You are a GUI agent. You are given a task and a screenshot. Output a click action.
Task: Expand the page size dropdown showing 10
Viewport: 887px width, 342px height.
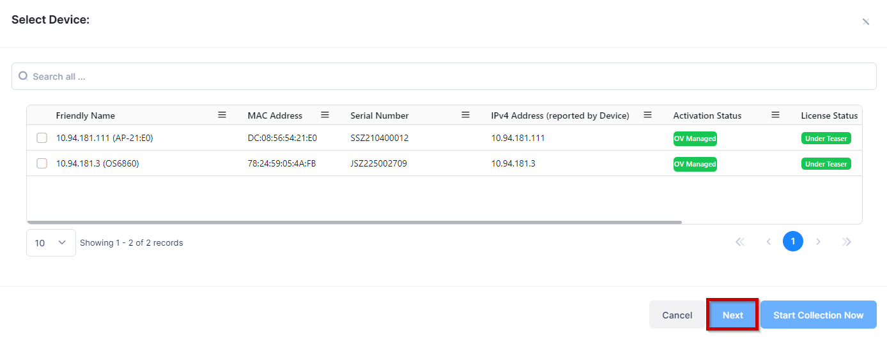coord(50,242)
